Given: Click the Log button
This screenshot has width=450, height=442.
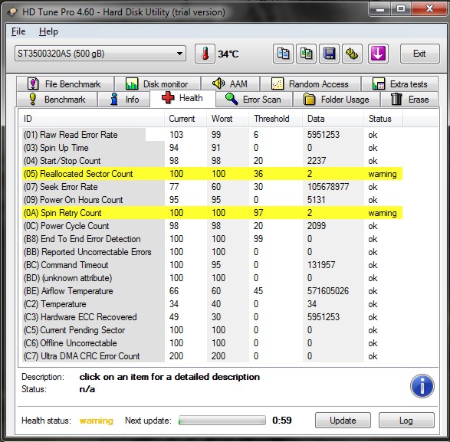Looking at the screenshot, I should [x=406, y=421].
